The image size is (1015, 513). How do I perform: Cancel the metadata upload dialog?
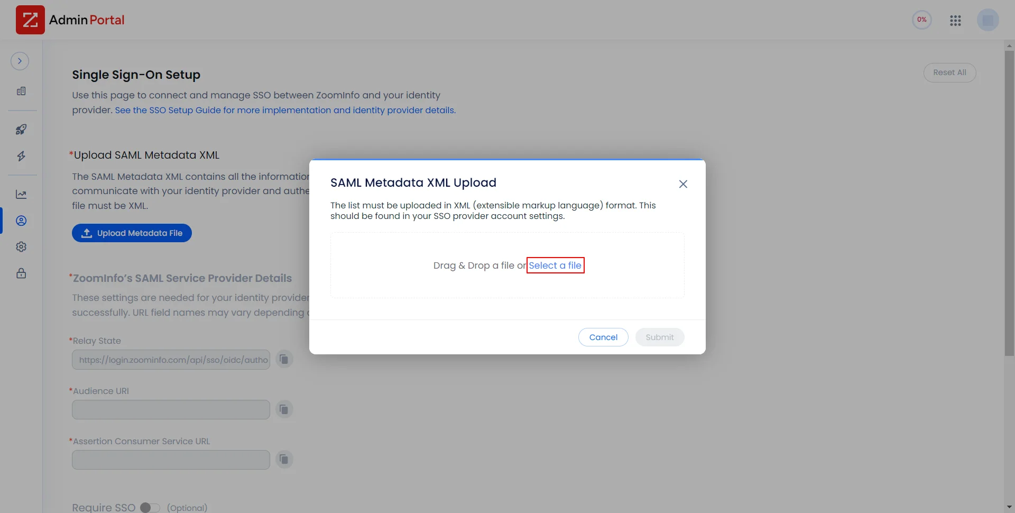(x=603, y=337)
